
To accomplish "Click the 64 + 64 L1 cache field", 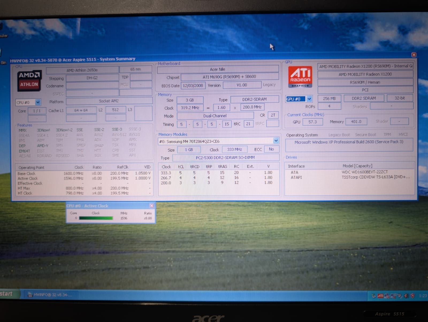I will tap(81, 110).
